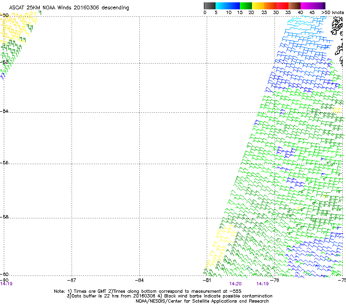The width and height of the screenshot is (346, 304).
Task: Click the coastline outline at top right
Action: 338,27
